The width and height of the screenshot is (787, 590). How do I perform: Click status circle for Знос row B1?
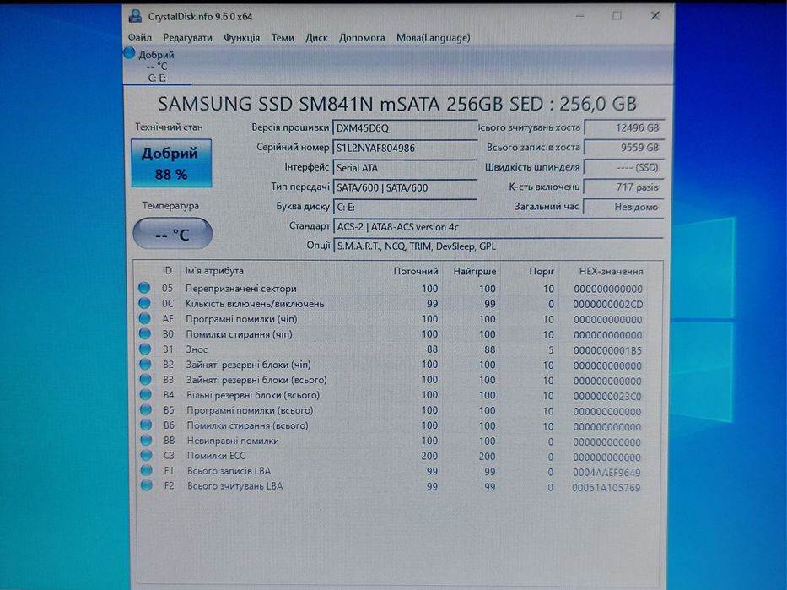[145, 349]
